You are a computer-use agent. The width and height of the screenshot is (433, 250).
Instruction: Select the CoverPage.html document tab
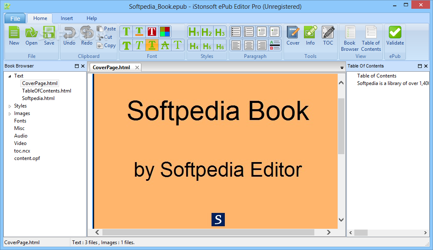click(x=111, y=67)
